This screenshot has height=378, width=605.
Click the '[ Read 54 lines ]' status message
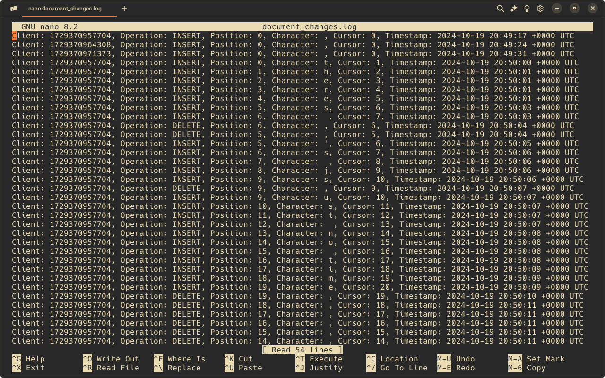coord(302,350)
